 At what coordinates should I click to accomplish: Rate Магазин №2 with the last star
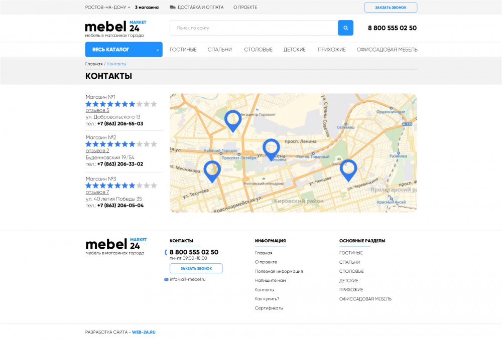point(154,144)
